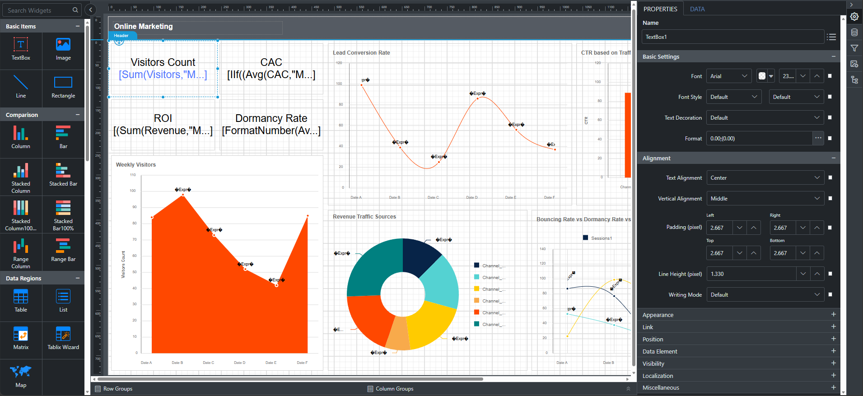Choose the Stacked Bar100% widget
Screen dimensions: 863x396
(x=63, y=215)
